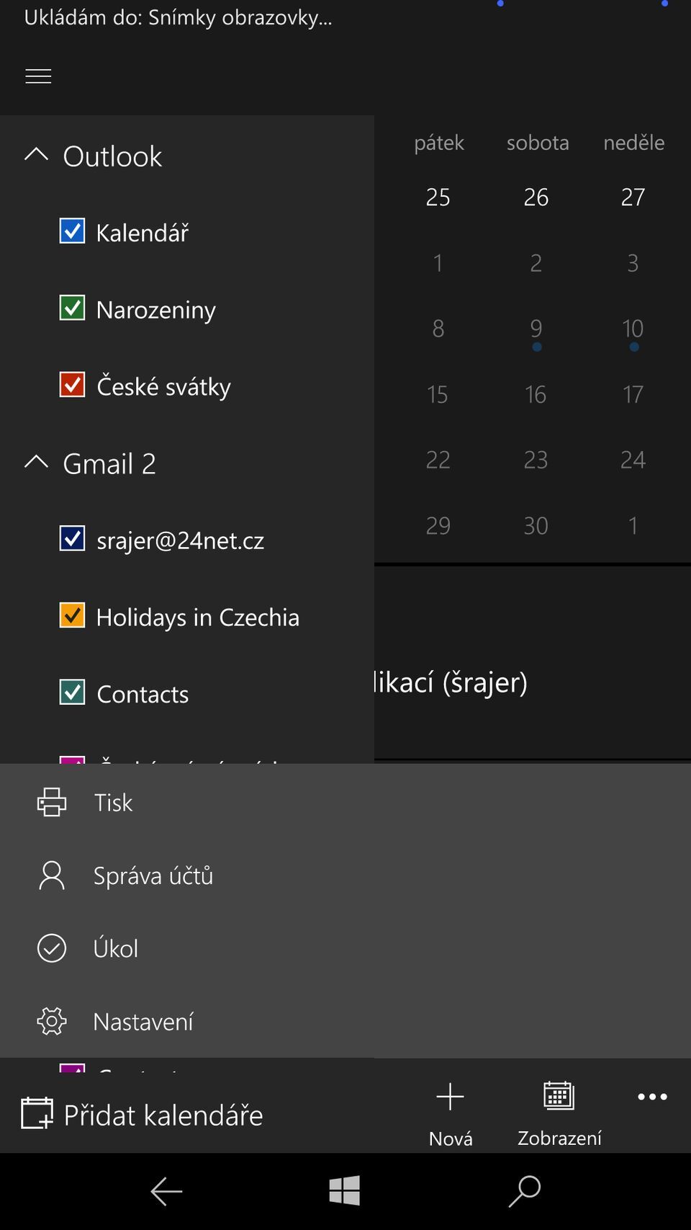Image resolution: width=691 pixels, height=1230 pixels.
Task: Select day 15 on the calendar
Action: (x=437, y=394)
